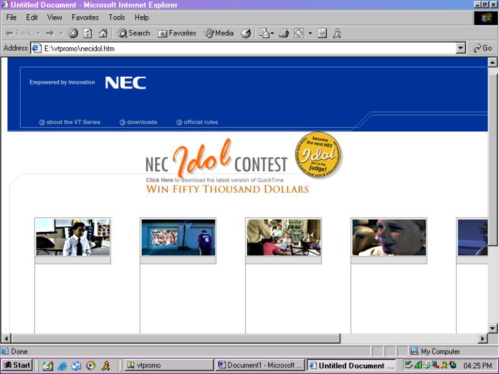Expand the dropdown arrow left of Discuss

point(311,33)
